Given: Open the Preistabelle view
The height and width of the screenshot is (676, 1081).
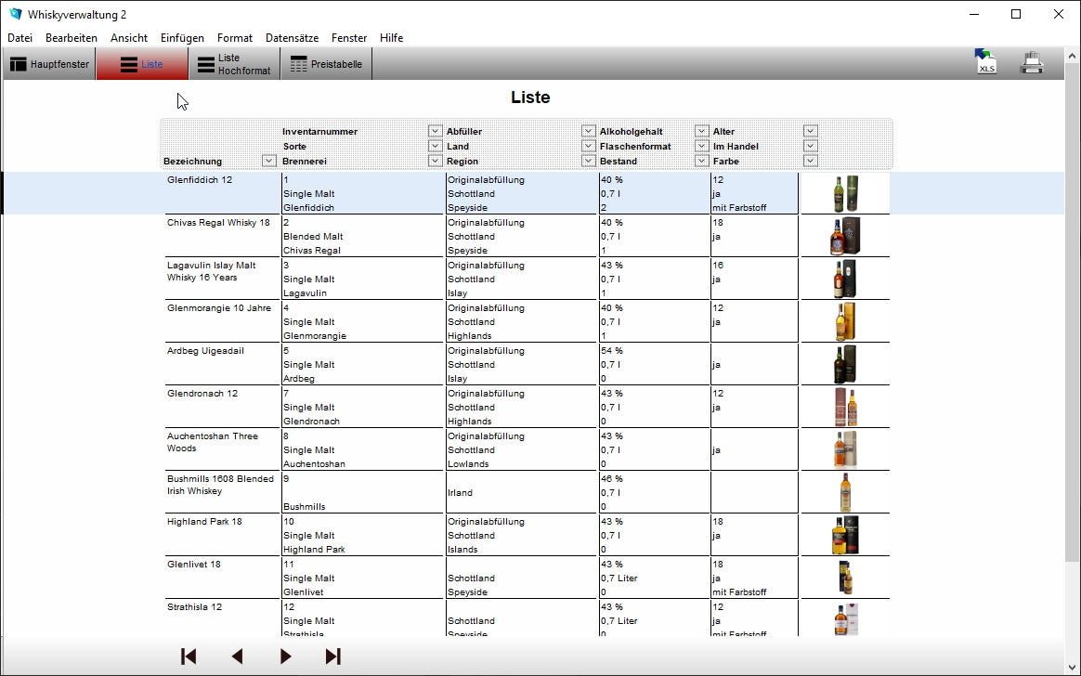Looking at the screenshot, I should tap(326, 64).
